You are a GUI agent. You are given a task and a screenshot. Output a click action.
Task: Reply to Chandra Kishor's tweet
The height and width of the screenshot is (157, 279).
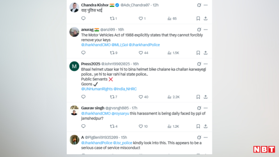click(x=83, y=18)
